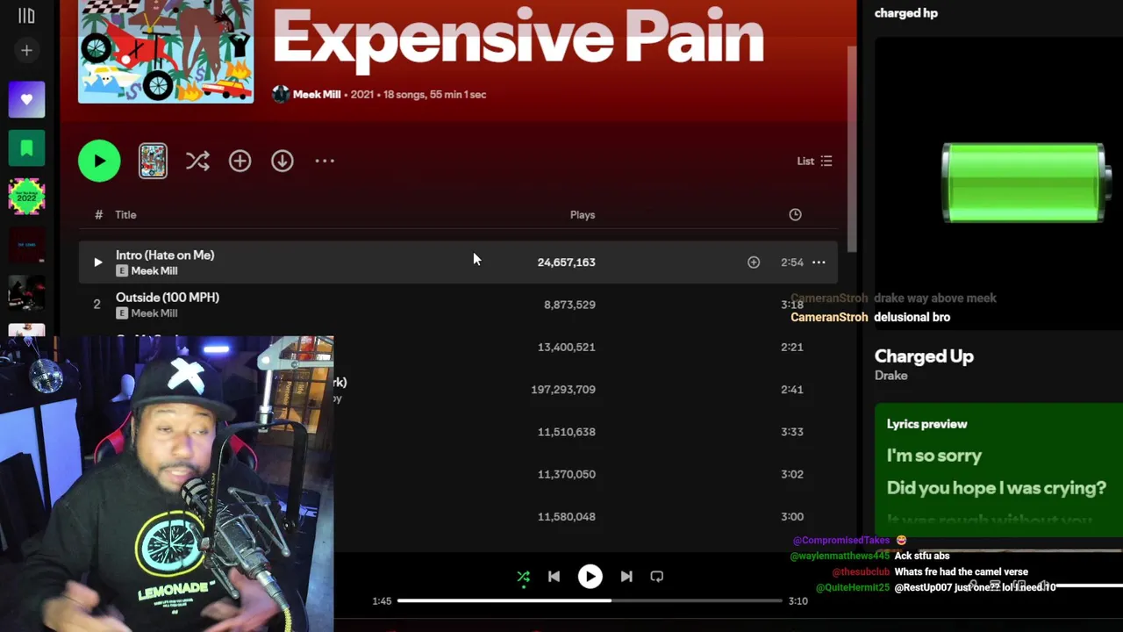Open the green bookmark Your Episodes item
The height and width of the screenshot is (632, 1123).
point(26,147)
